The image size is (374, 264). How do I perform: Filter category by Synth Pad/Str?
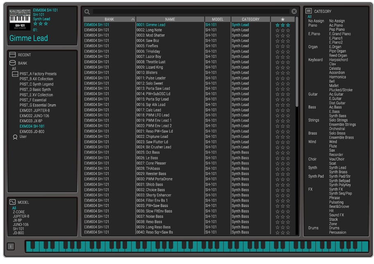[x=340, y=177]
